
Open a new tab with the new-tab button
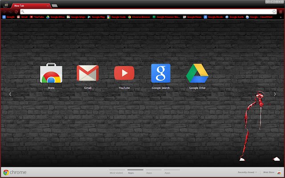point(54,6)
